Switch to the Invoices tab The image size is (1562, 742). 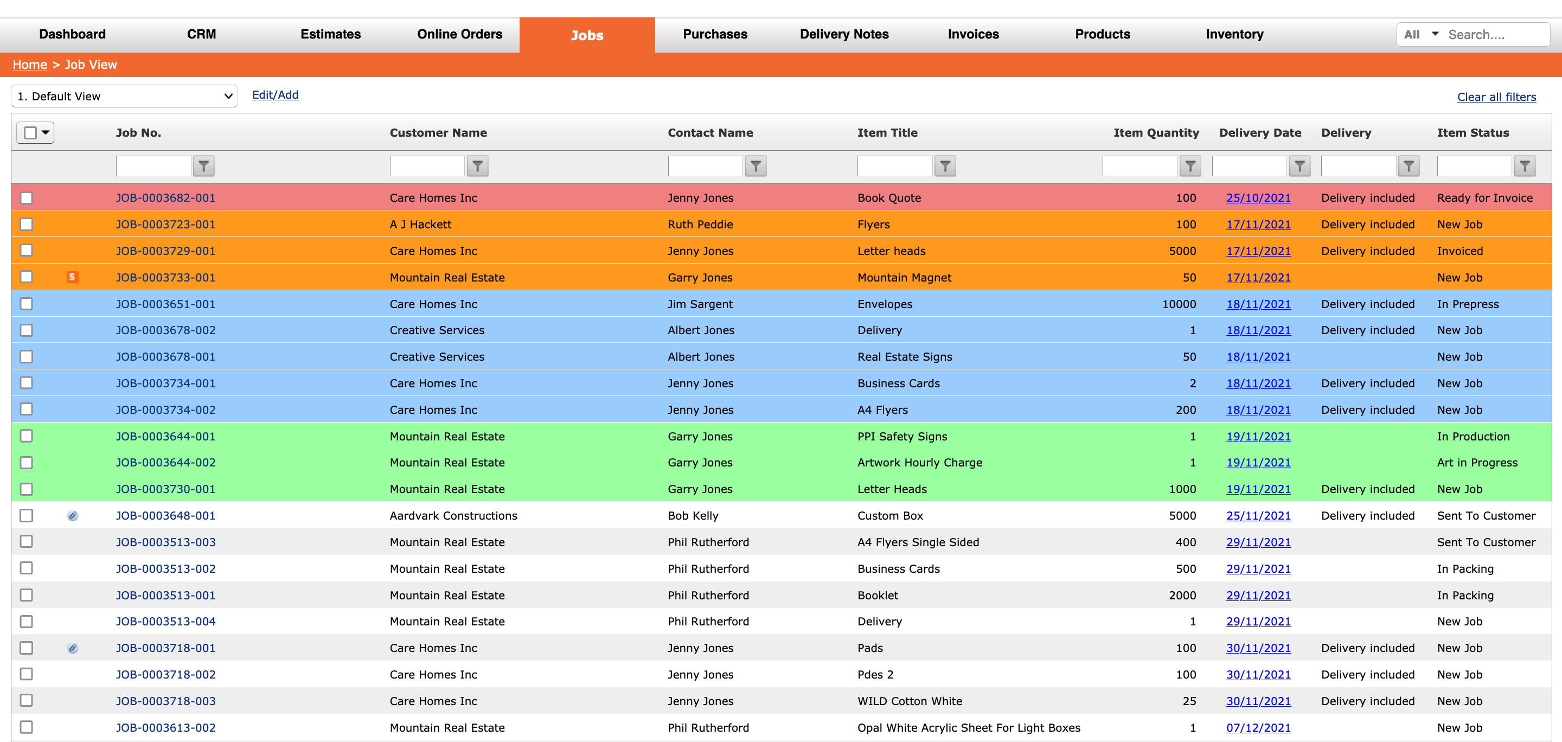tap(972, 35)
